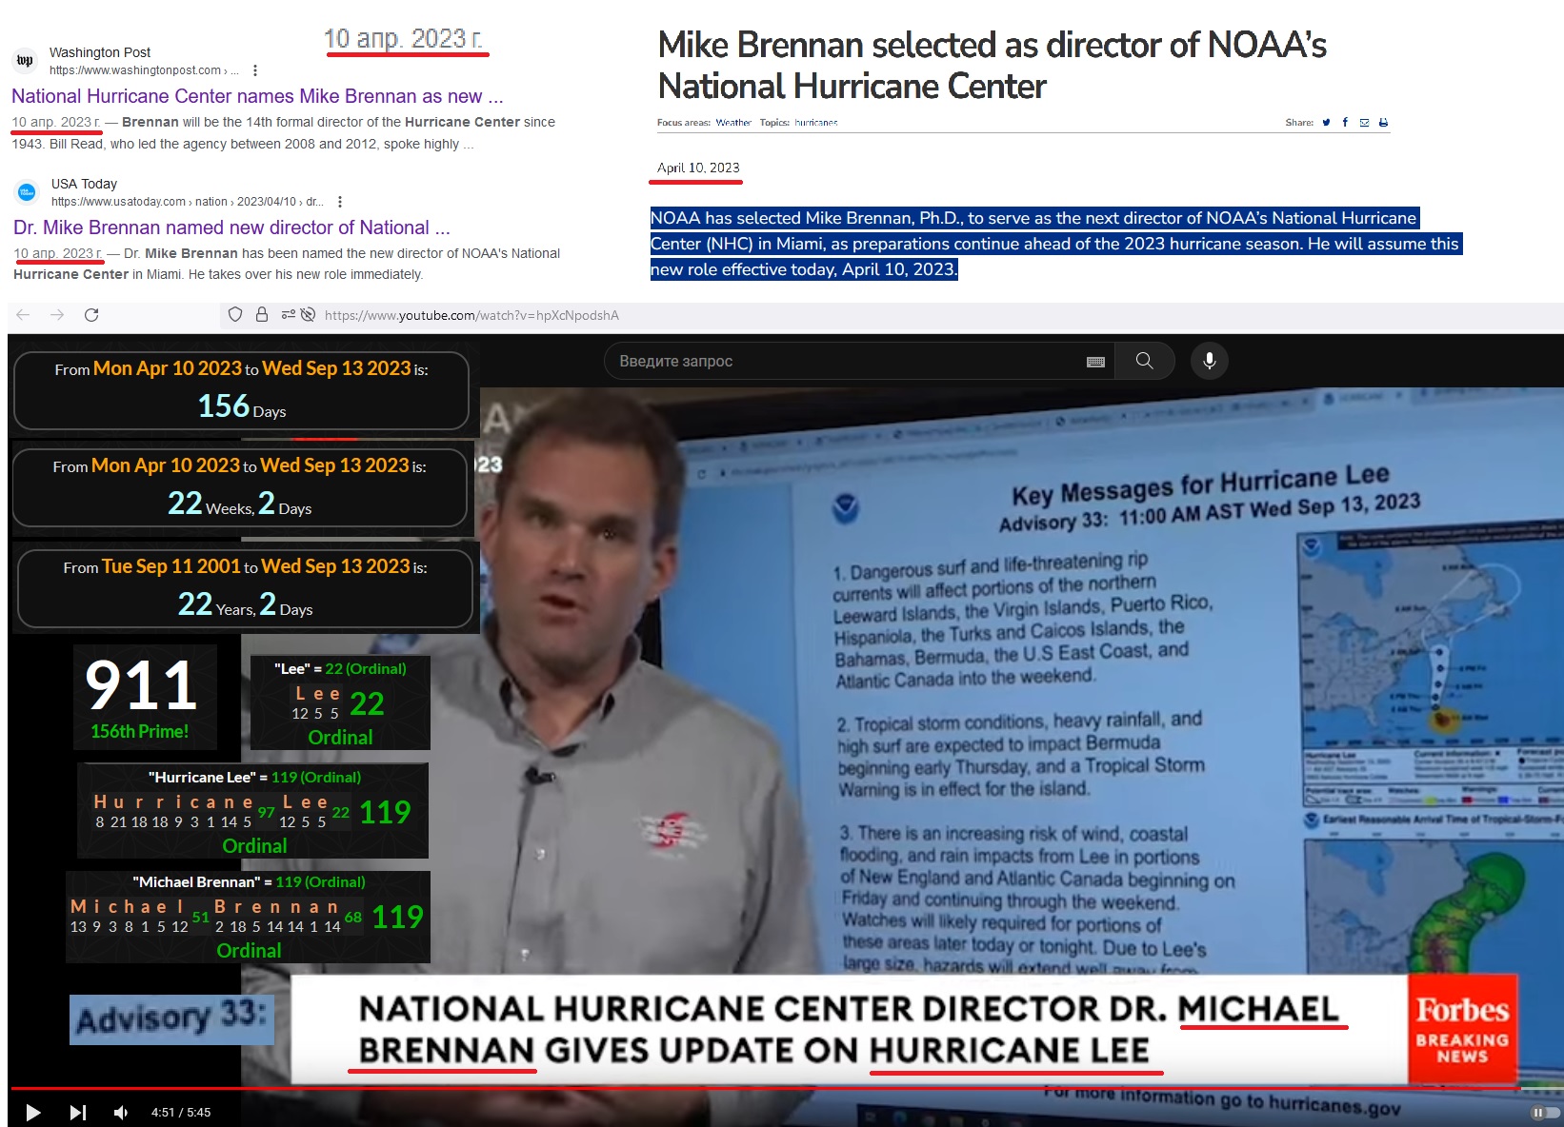The width and height of the screenshot is (1564, 1127).
Task: Click the 'April 10, 2023' article date
Action: point(698,168)
